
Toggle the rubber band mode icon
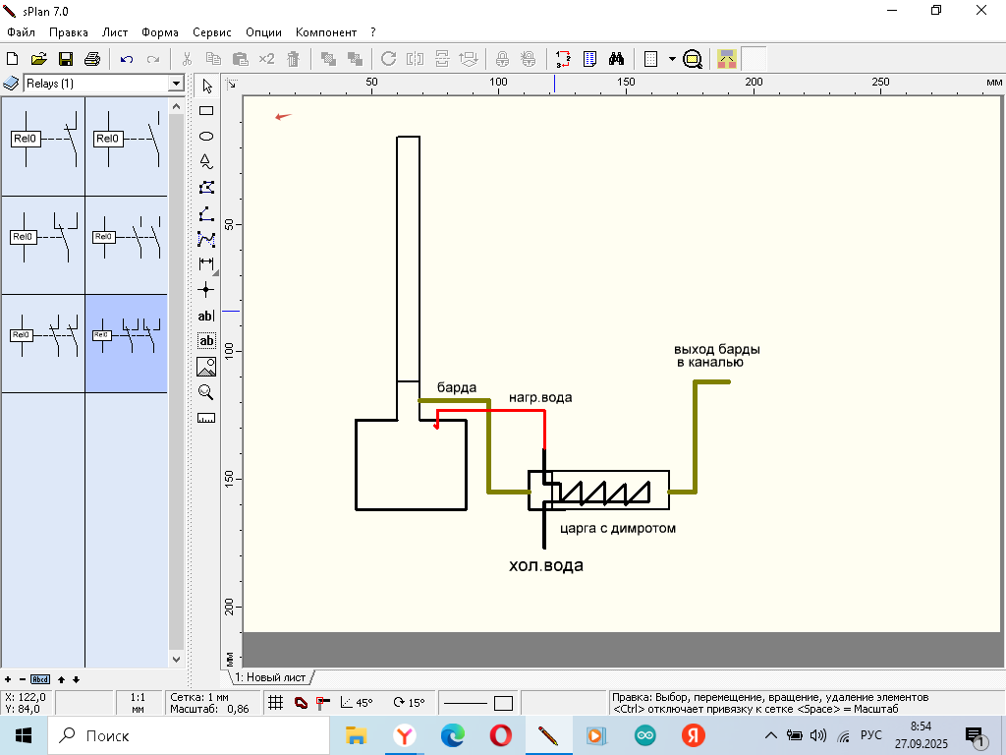coord(302,703)
